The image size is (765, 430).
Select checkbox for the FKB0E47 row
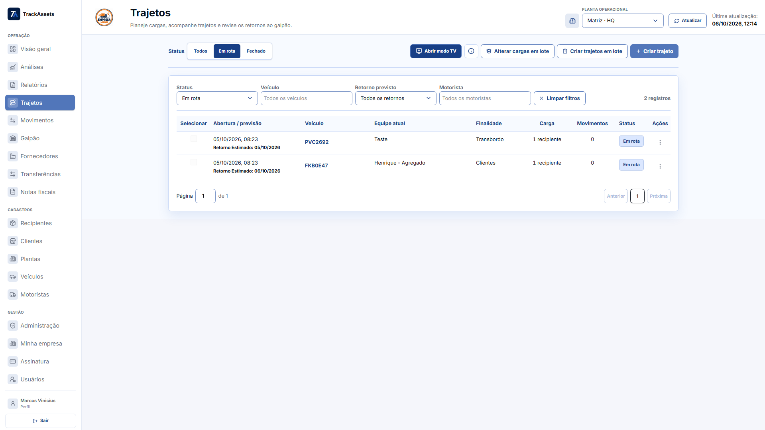click(194, 162)
